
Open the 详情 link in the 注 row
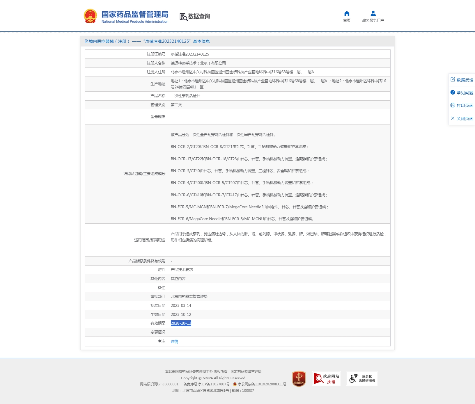tap(174, 341)
